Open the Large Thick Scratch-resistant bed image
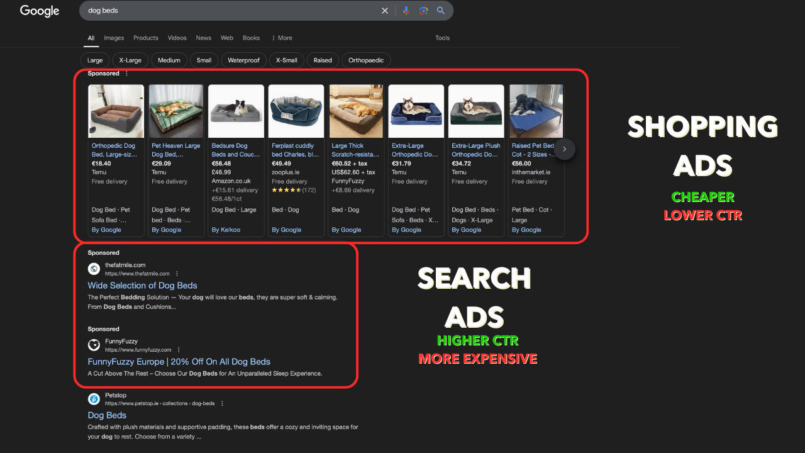The image size is (805, 453). (356, 111)
